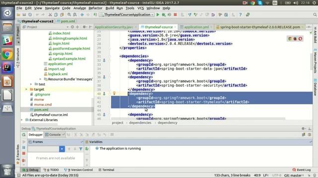Toggle the 2: Structure tool window

pos(18,58)
